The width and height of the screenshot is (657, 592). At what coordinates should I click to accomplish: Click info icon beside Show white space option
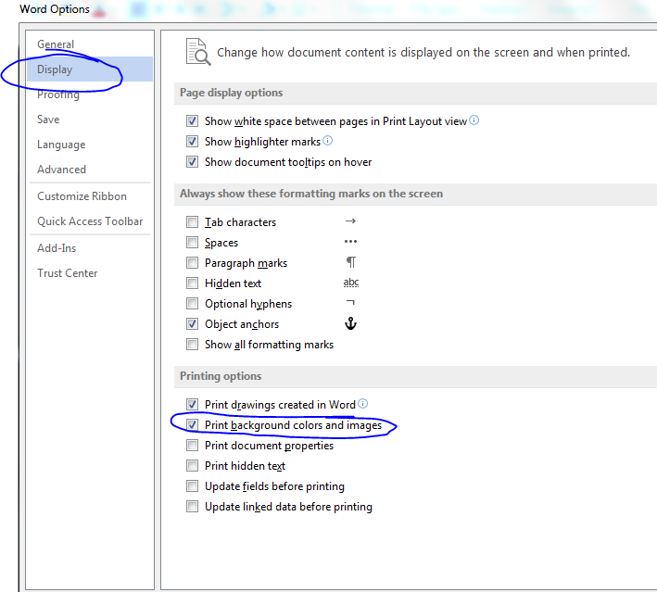point(474,120)
